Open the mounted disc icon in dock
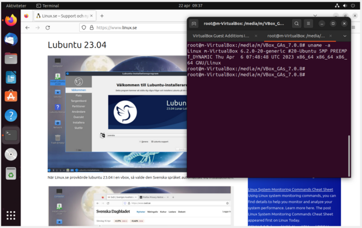The image size is (362, 228). pyautogui.click(x=11, y=154)
